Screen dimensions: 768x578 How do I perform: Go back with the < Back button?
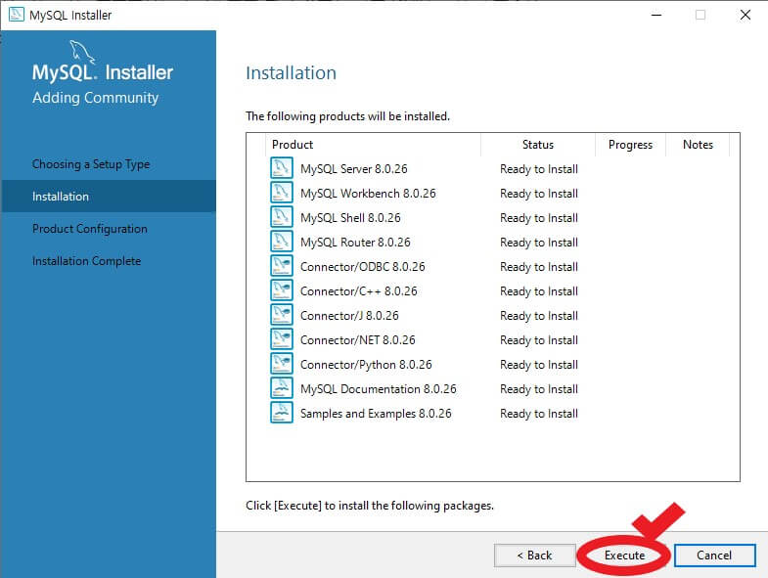click(x=535, y=556)
